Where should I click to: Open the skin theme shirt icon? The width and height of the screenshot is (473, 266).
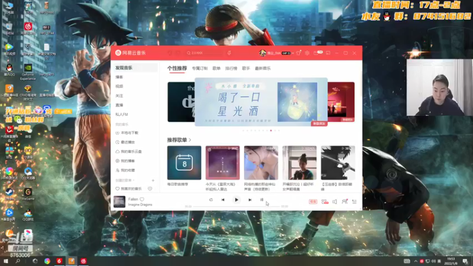[299, 53]
